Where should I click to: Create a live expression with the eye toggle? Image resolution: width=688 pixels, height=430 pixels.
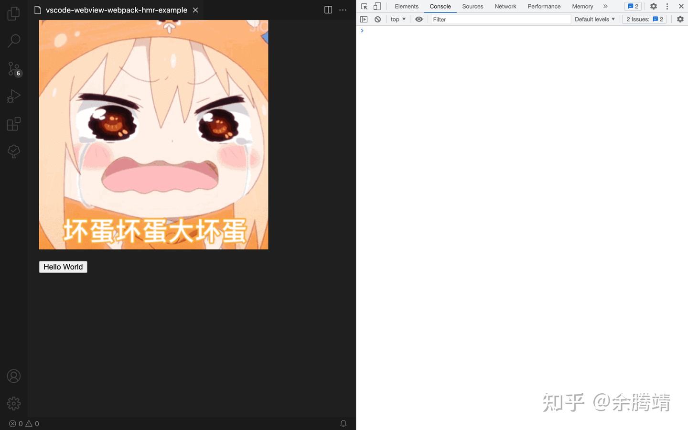[419, 19]
